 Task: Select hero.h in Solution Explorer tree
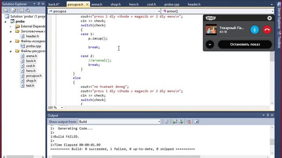point(28,71)
